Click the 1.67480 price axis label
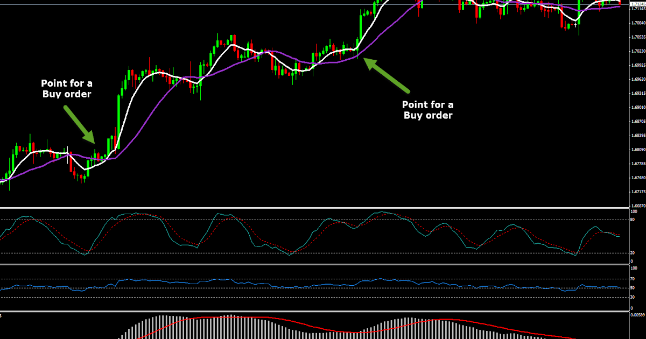 tap(638, 178)
